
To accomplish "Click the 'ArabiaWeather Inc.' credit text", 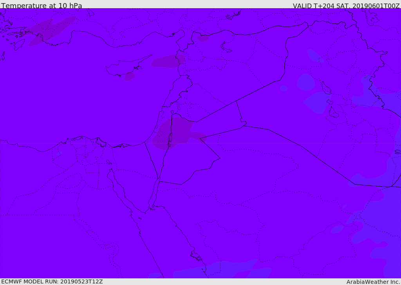I will [373, 282].
